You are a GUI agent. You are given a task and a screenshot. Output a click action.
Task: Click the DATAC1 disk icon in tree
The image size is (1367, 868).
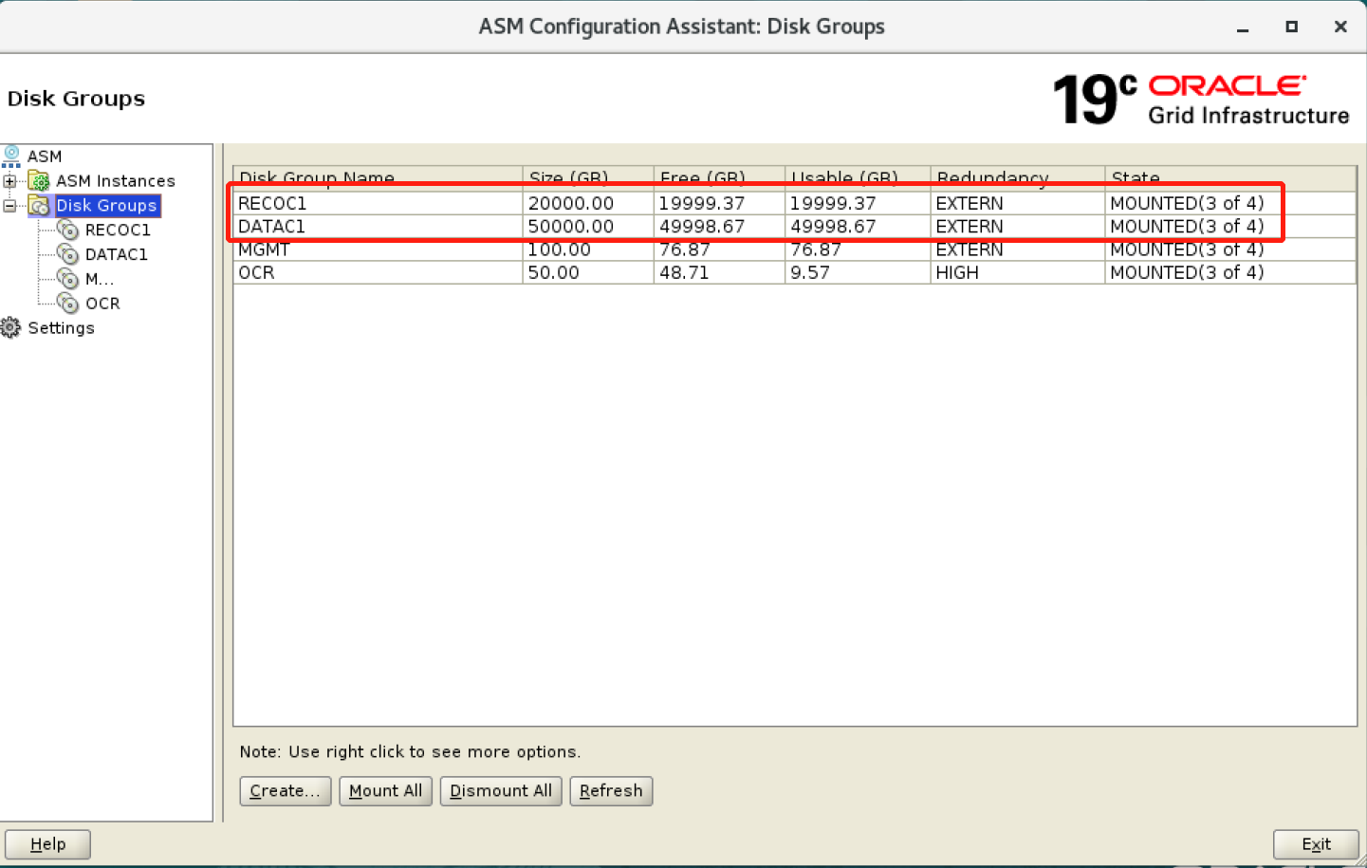(x=68, y=254)
